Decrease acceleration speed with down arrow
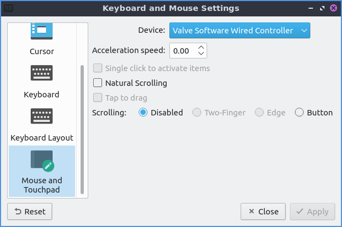Image resolution: width=342 pixels, height=227 pixels. [x=201, y=54]
